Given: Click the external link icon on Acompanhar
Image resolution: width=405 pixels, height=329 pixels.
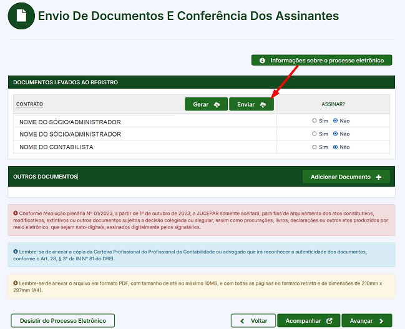Looking at the screenshot, I should click(x=329, y=321).
